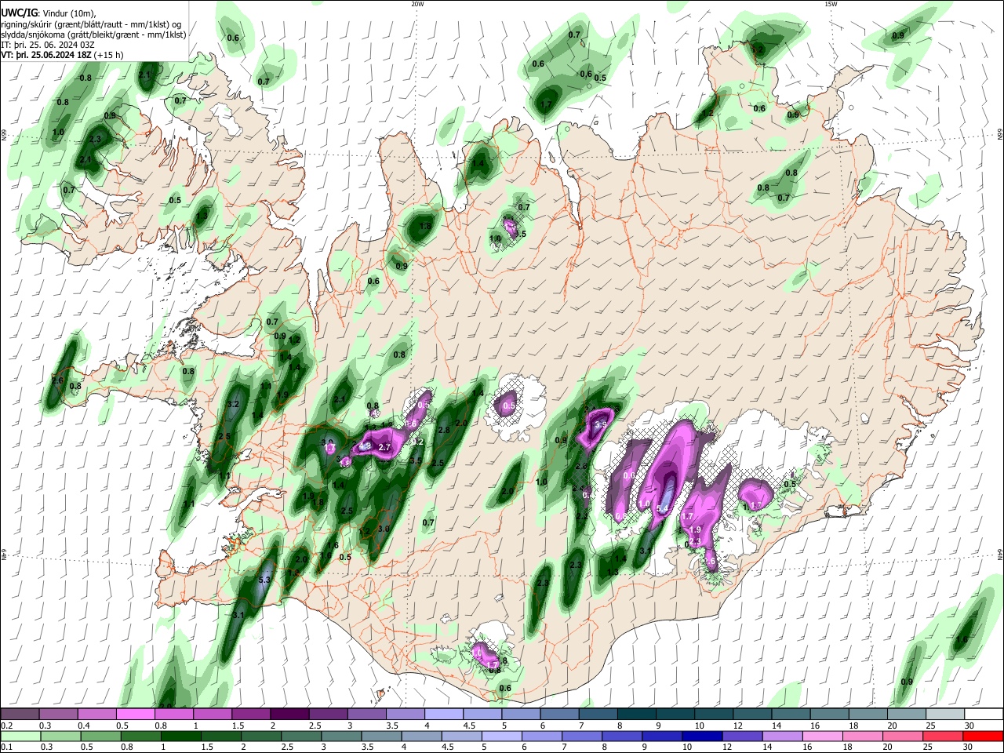
Task: Click the 0.2 label in the snow legend
Action: tap(6, 726)
